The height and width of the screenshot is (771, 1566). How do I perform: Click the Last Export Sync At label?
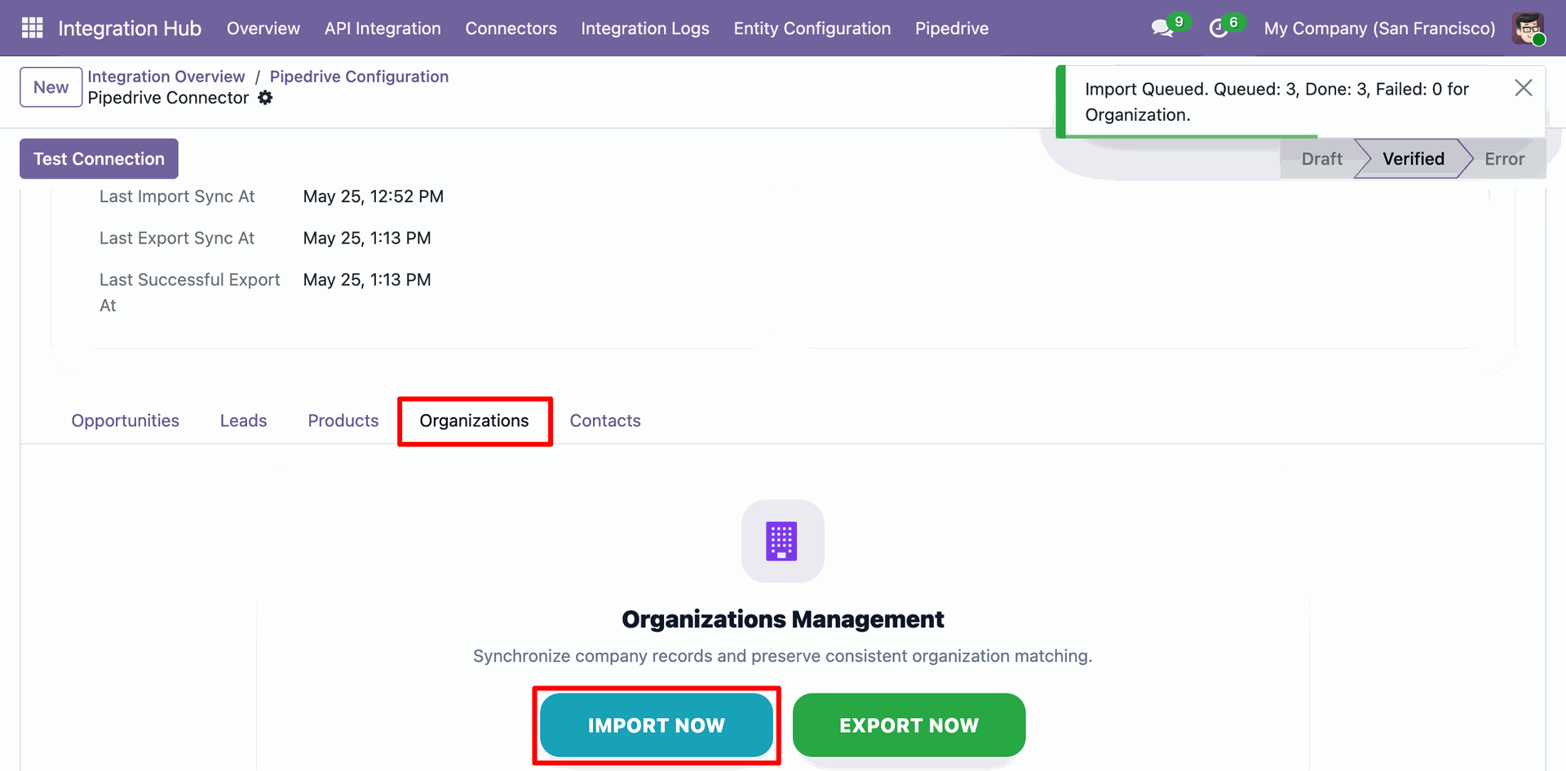pyautogui.click(x=177, y=238)
